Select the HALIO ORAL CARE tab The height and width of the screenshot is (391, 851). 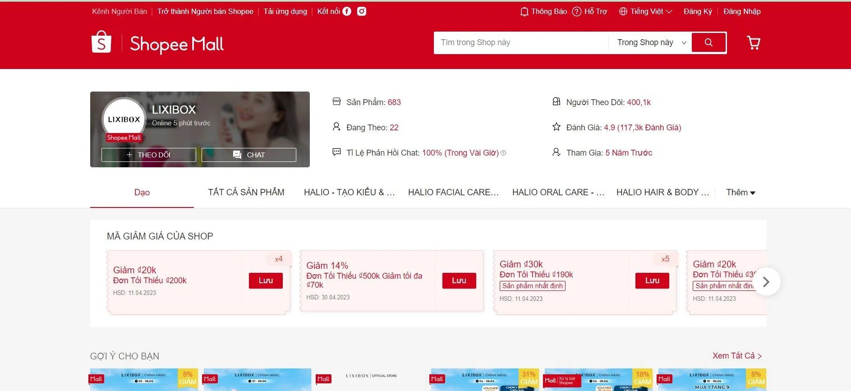558,193
